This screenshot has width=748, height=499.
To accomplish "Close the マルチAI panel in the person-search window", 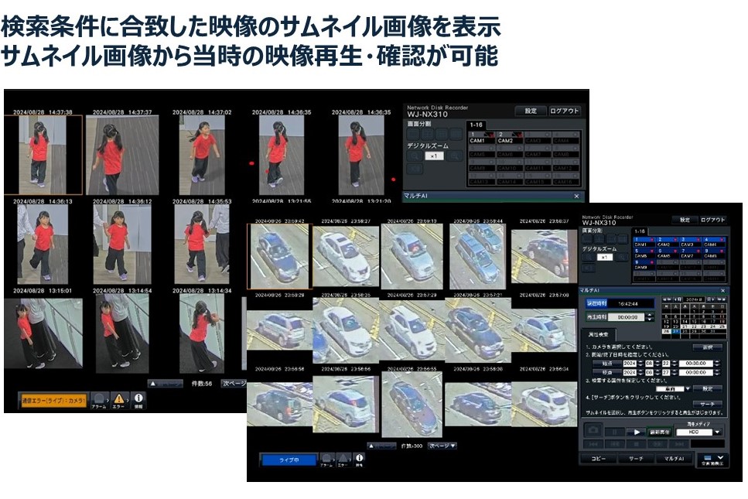I will [577, 196].
